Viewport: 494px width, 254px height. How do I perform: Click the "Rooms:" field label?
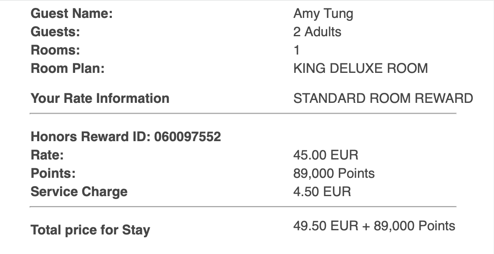55,50
